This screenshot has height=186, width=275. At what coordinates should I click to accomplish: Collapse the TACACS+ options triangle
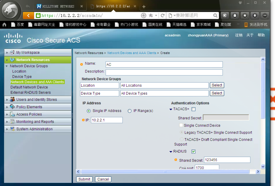(x=171, y=109)
